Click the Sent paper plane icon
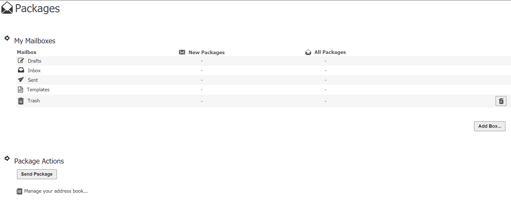 21,80
